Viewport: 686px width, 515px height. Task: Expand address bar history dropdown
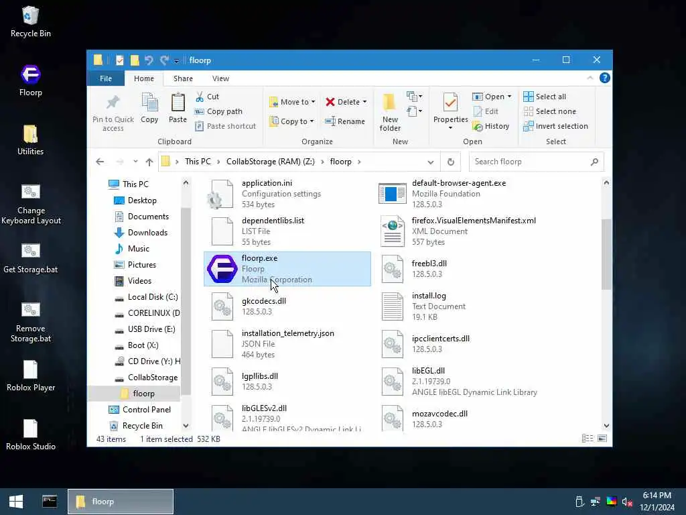(431, 162)
